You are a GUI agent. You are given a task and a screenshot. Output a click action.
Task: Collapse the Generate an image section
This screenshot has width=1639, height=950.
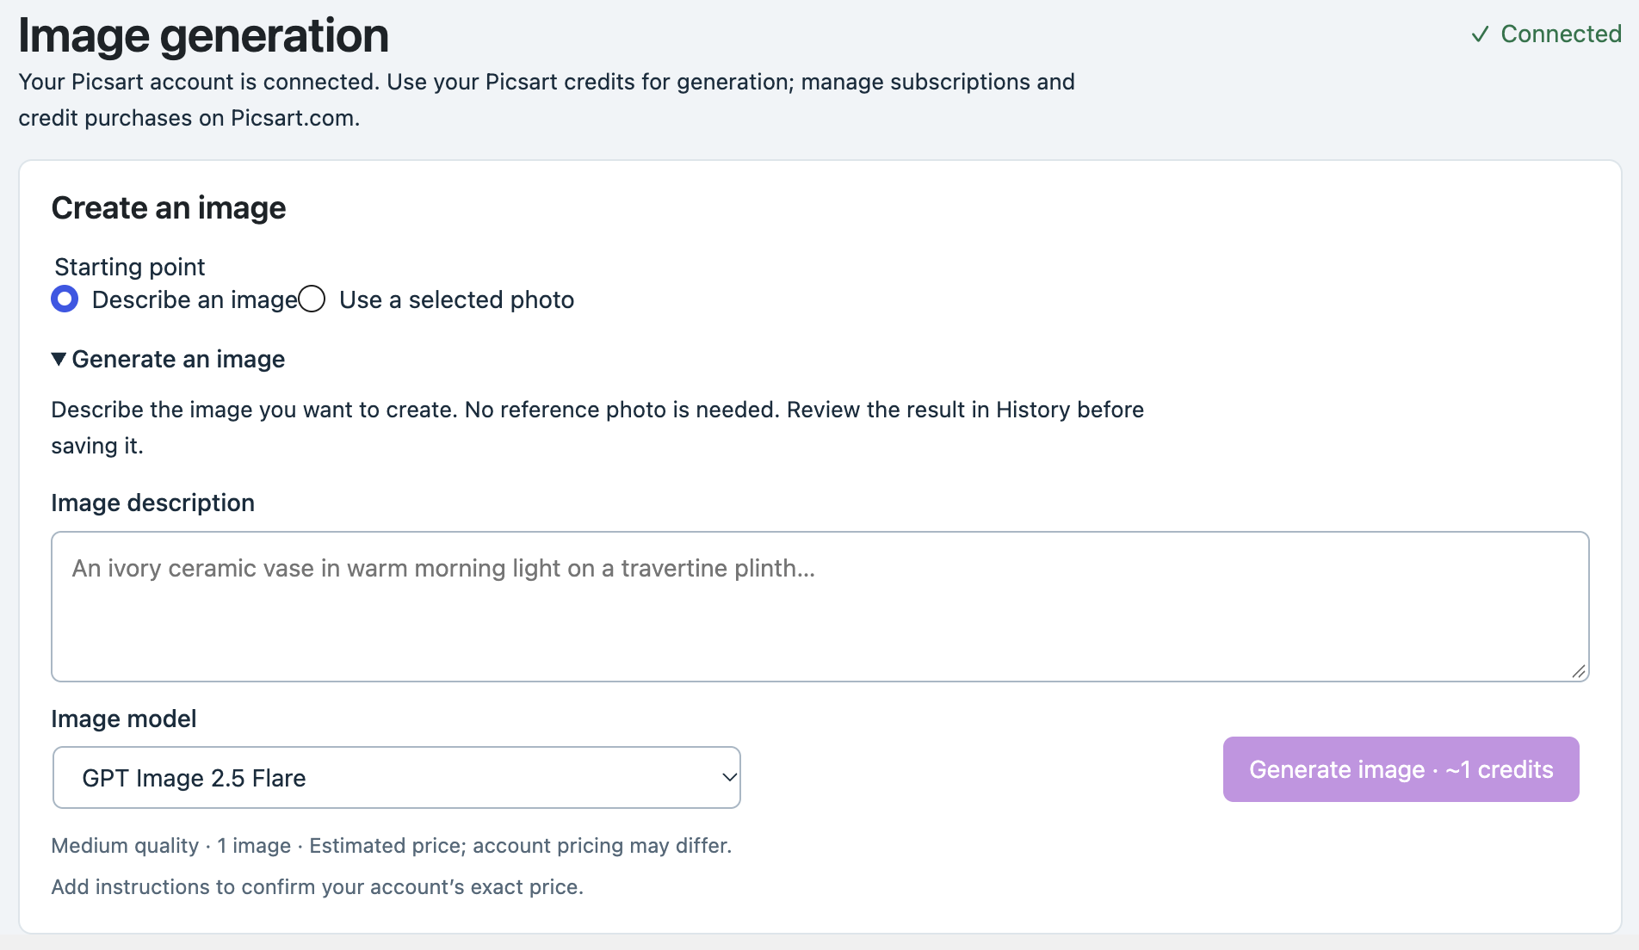point(169,359)
